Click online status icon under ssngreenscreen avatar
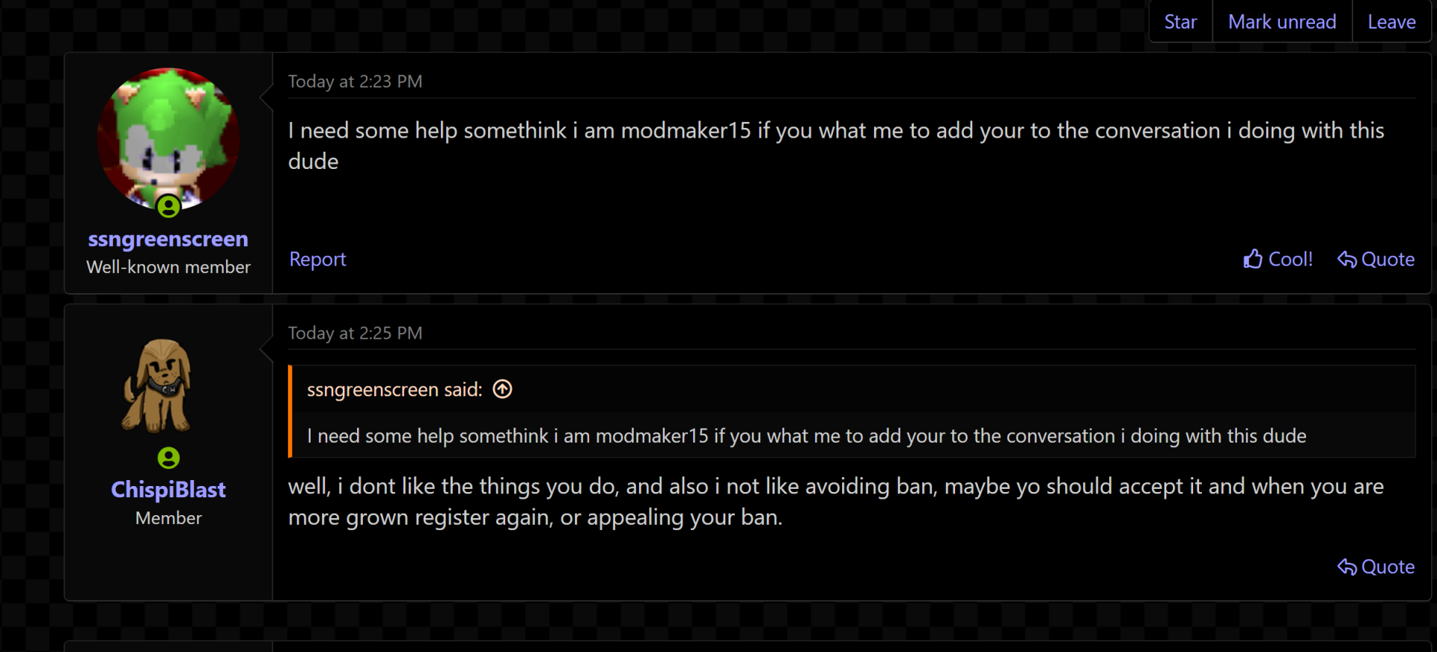Viewport: 1437px width, 652px height. click(168, 206)
